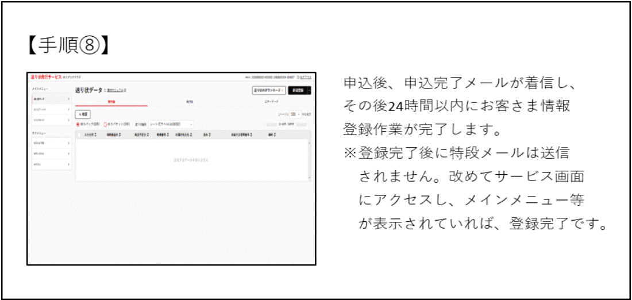Open the second item under サブメニュー
Image resolution: width=632 pixels, height=300 pixels.
(51, 153)
